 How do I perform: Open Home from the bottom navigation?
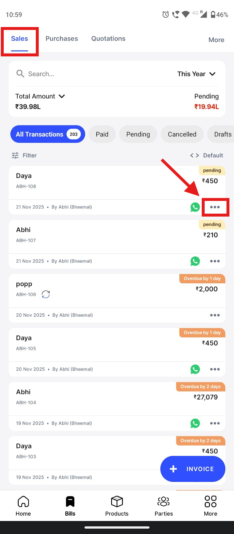tap(23, 506)
